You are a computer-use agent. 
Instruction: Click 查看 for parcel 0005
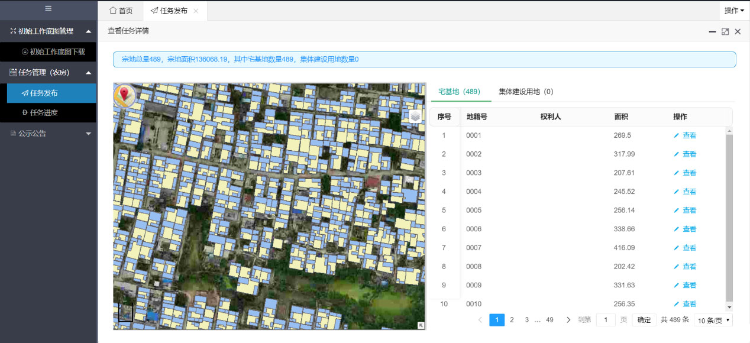click(x=685, y=211)
